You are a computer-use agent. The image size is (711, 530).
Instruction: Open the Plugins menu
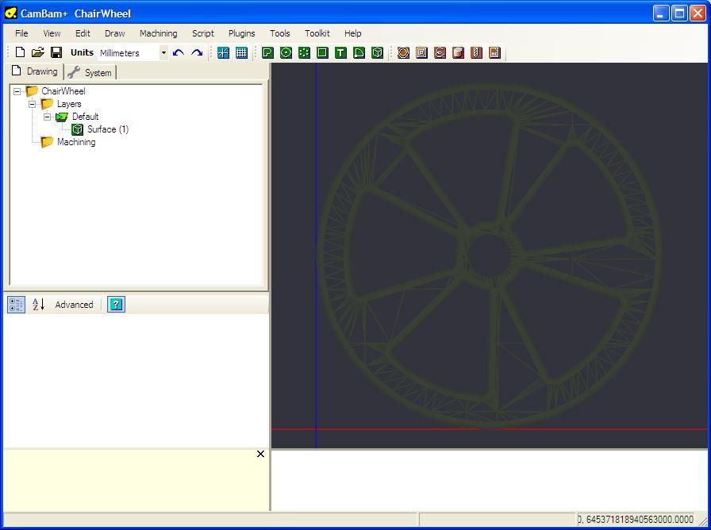tap(242, 33)
